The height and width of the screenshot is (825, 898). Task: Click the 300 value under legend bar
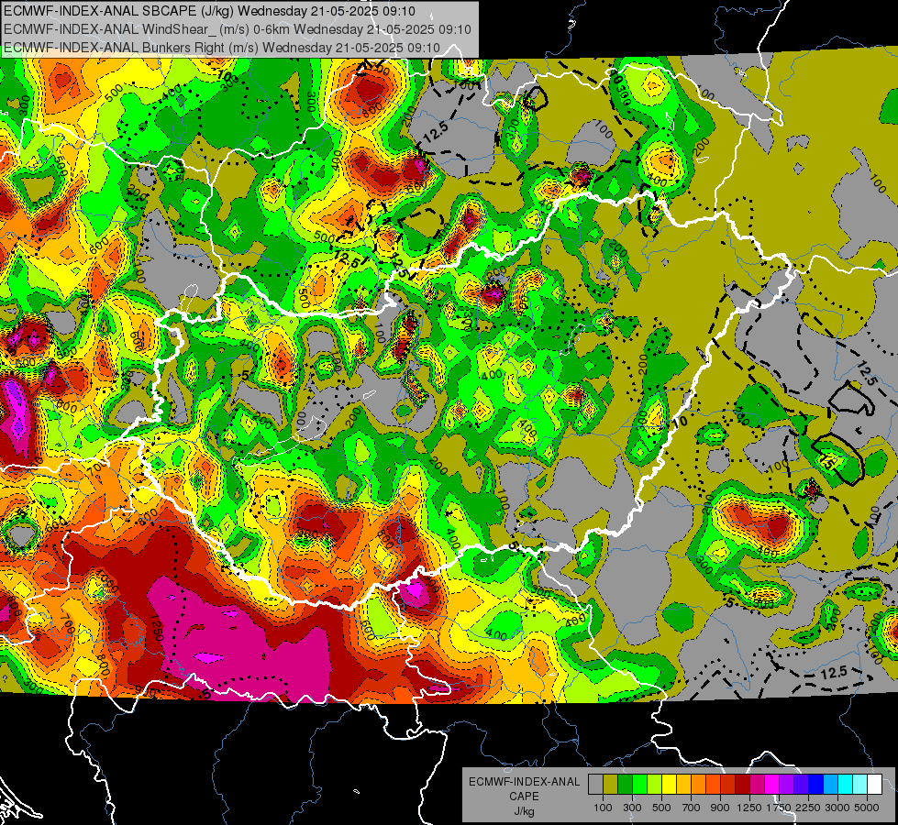(632, 808)
